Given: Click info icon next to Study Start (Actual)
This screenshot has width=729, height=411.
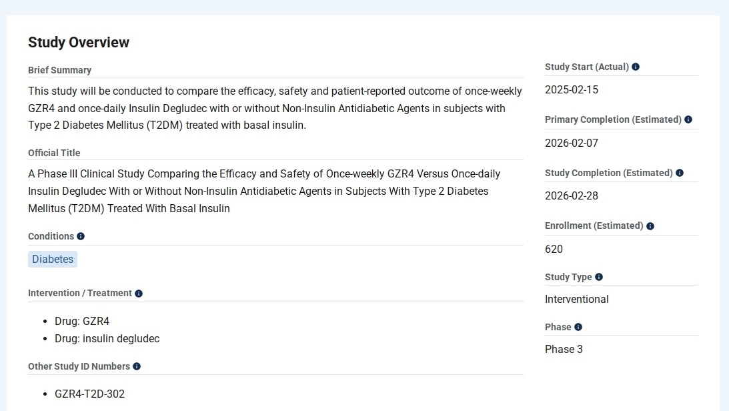Looking at the screenshot, I should coord(636,67).
